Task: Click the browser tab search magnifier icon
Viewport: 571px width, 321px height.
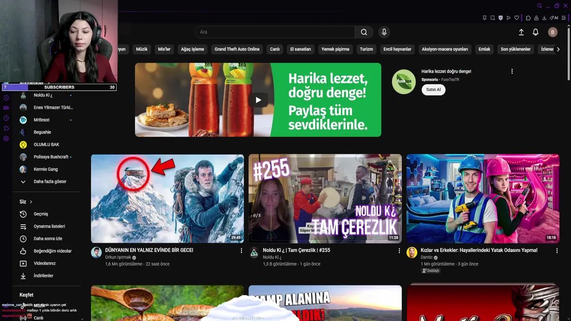Action: 539,6
